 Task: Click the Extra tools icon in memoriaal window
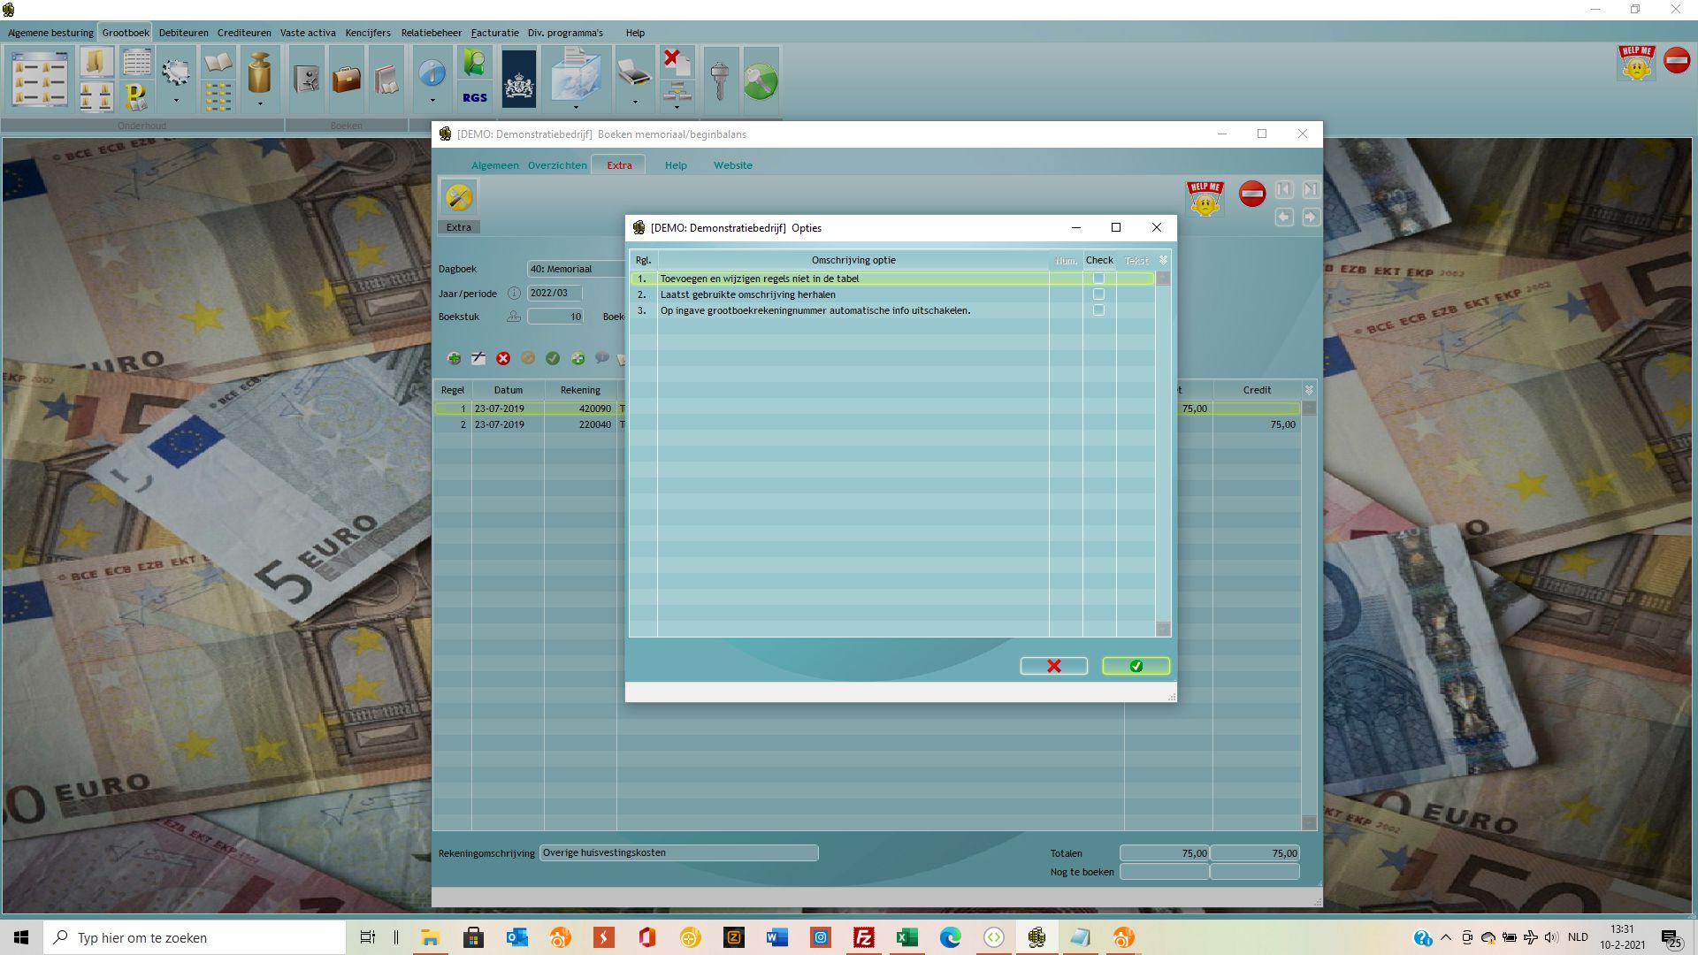[459, 198]
